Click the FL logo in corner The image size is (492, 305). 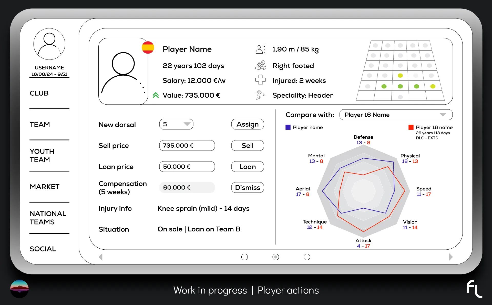pos(474,289)
